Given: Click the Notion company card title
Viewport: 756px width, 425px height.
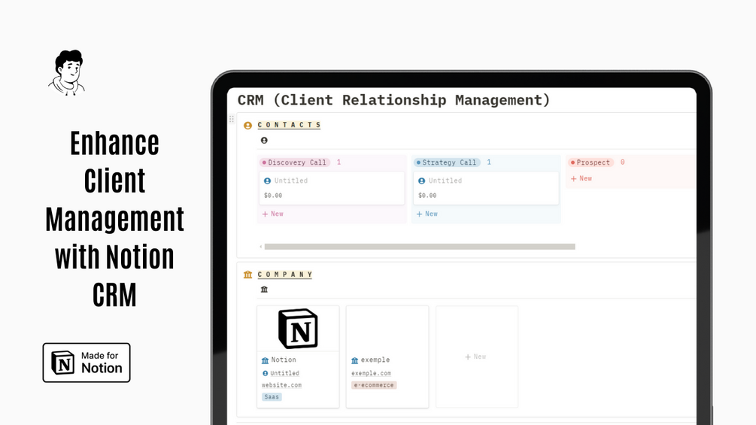Looking at the screenshot, I should 284,360.
